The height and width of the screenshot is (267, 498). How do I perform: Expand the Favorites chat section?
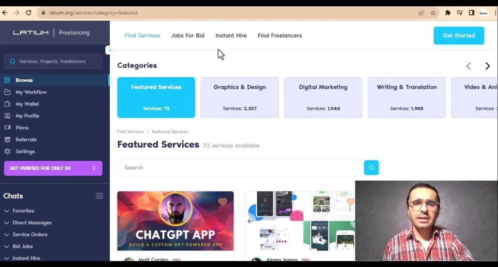point(23,211)
